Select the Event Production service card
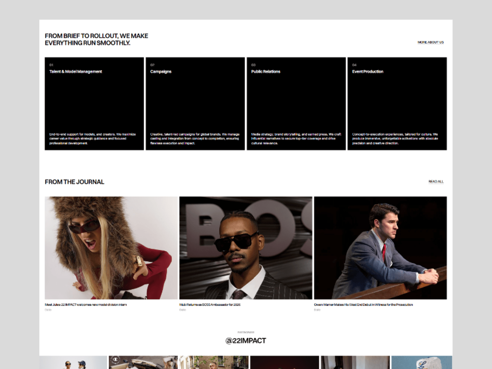Image resolution: width=492 pixels, height=369 pixels. point(397,104)
